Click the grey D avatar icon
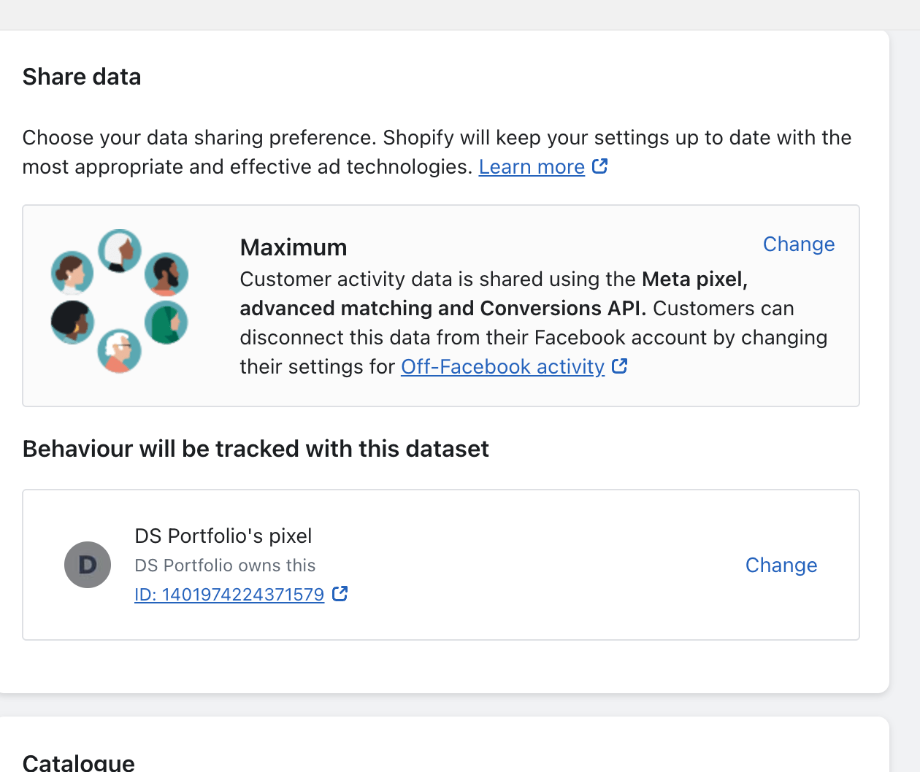This screenshot has width=920, height=772. click(x=88, y=565)
